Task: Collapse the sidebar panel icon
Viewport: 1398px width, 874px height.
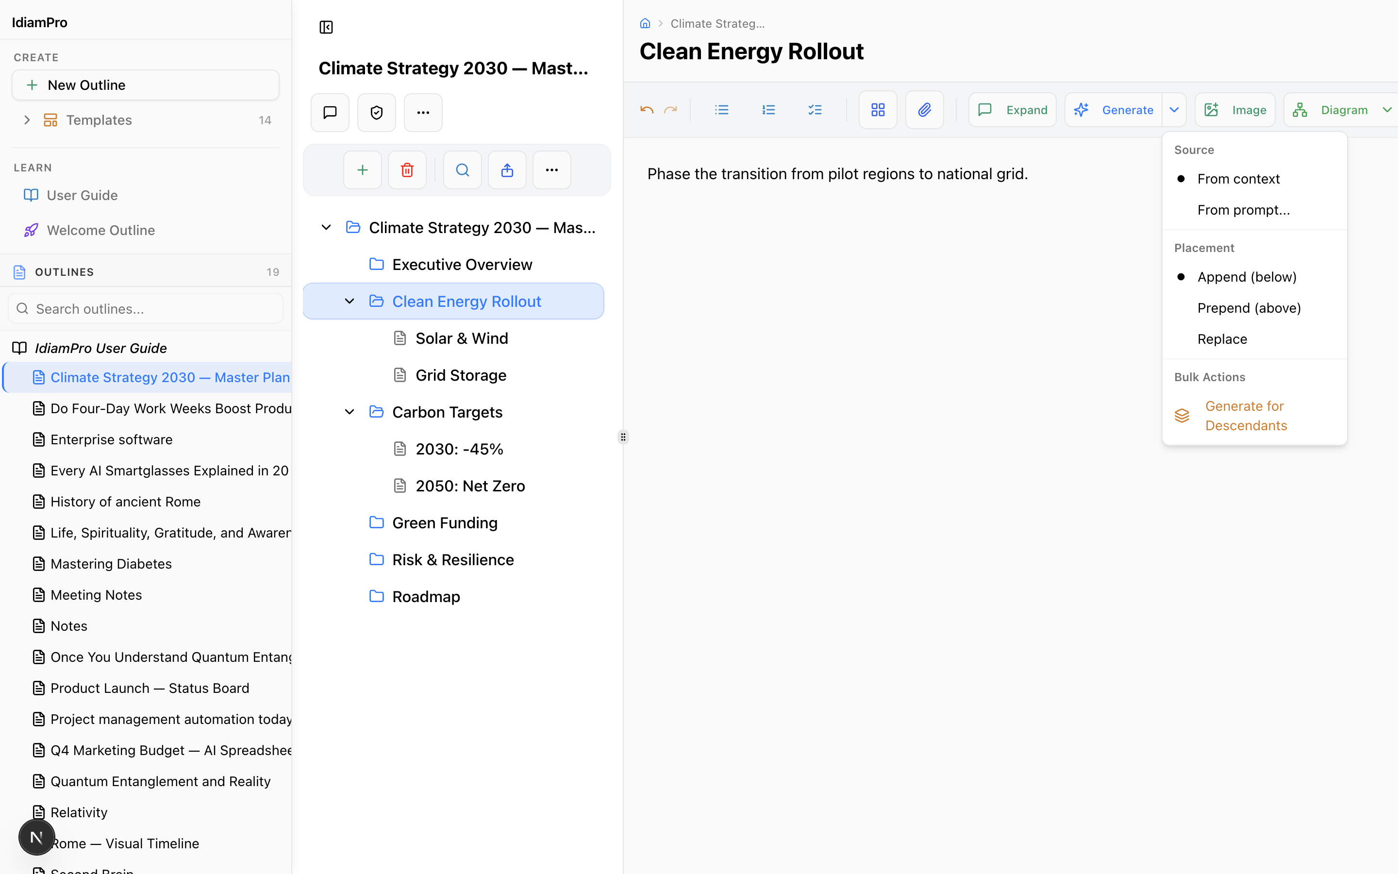Action: [326, 27]
